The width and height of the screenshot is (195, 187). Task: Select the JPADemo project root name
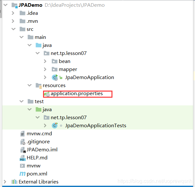pos(31,5)
